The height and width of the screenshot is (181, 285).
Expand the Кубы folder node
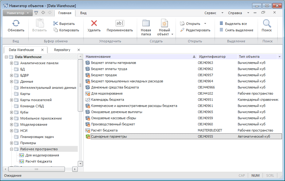click(x=11, y=112)
